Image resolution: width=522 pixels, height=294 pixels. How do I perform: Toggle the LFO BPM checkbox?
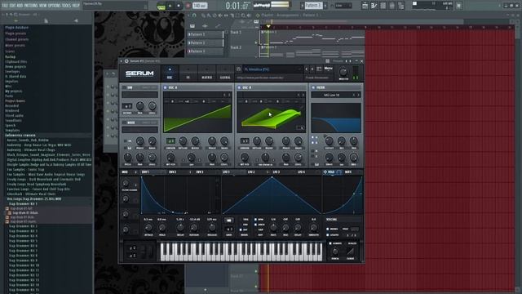coord(255,220)
